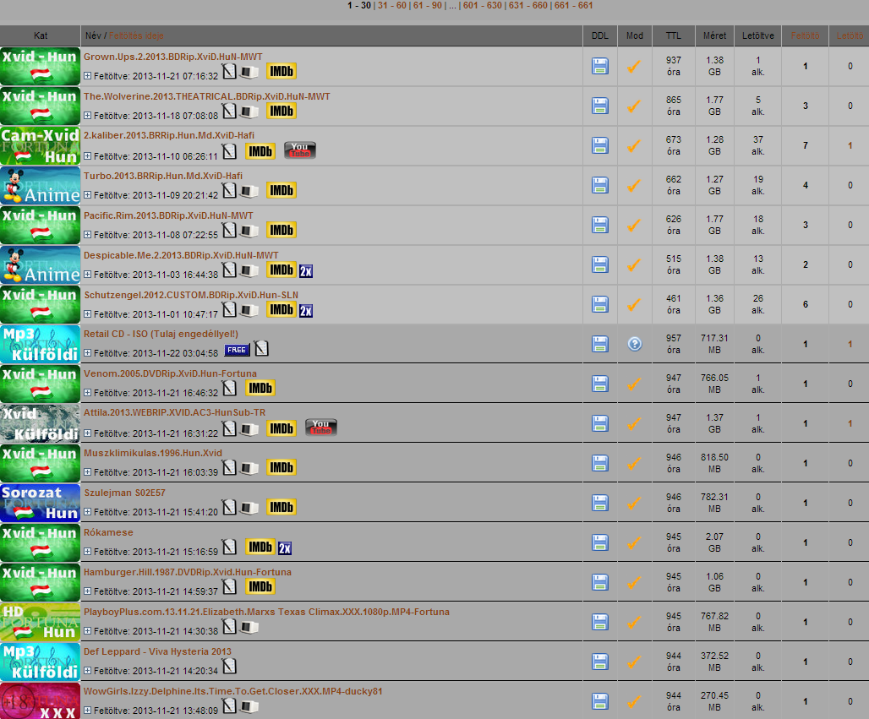Click '2.07 GB' size of Rókamese
Image resolution: width=869 pixels, height=719 pixels.
(x=714, y=542)
